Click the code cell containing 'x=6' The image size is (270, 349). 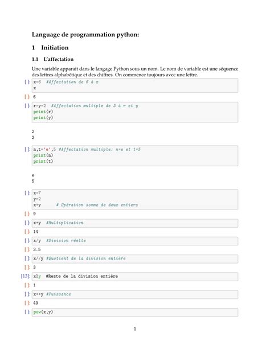click(x=135, y=85)
